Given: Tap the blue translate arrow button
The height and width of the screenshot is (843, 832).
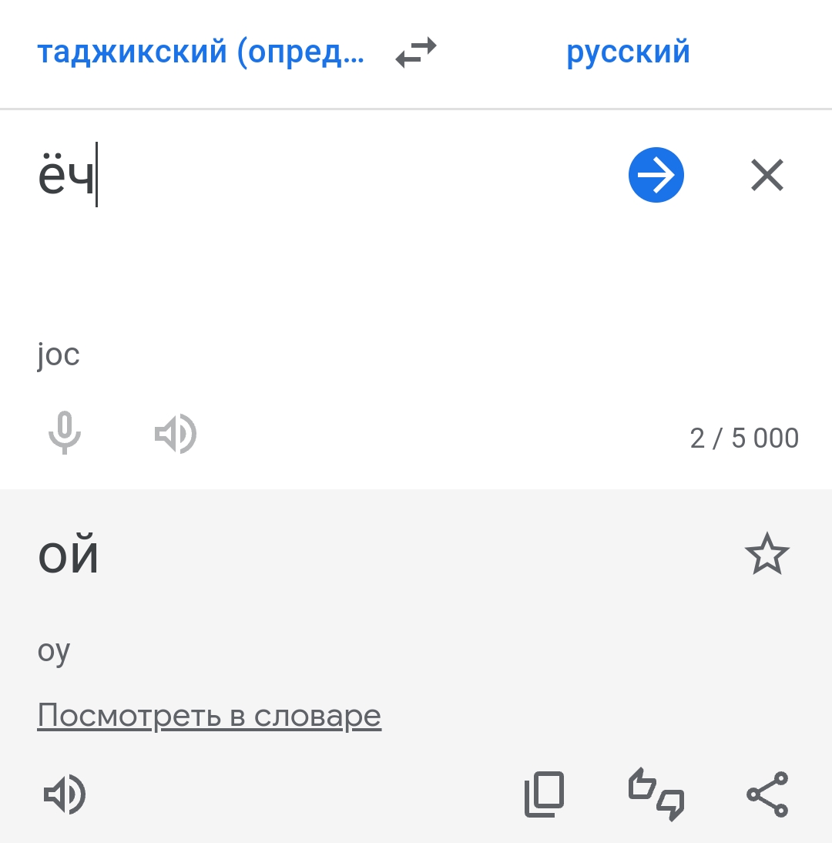Looking at the screenshot, I should point(656,175).
